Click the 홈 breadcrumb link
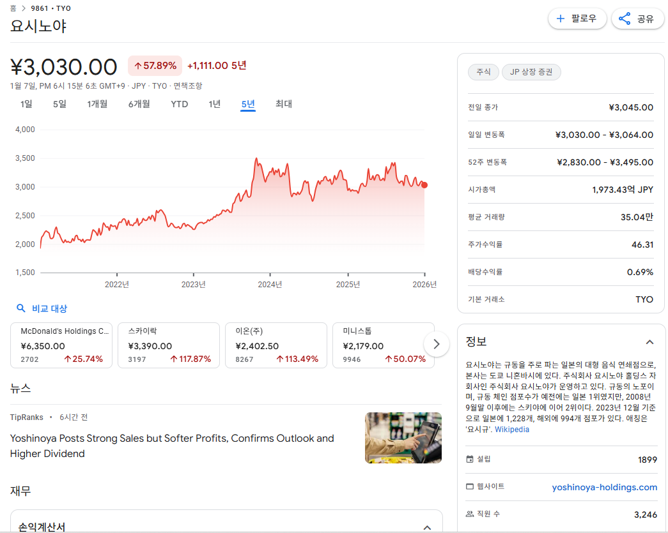668x533 pixels. (x=13, y=8)
